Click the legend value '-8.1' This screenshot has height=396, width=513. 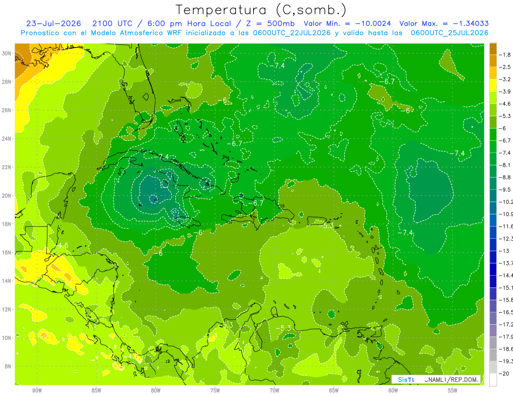[505, 165]
